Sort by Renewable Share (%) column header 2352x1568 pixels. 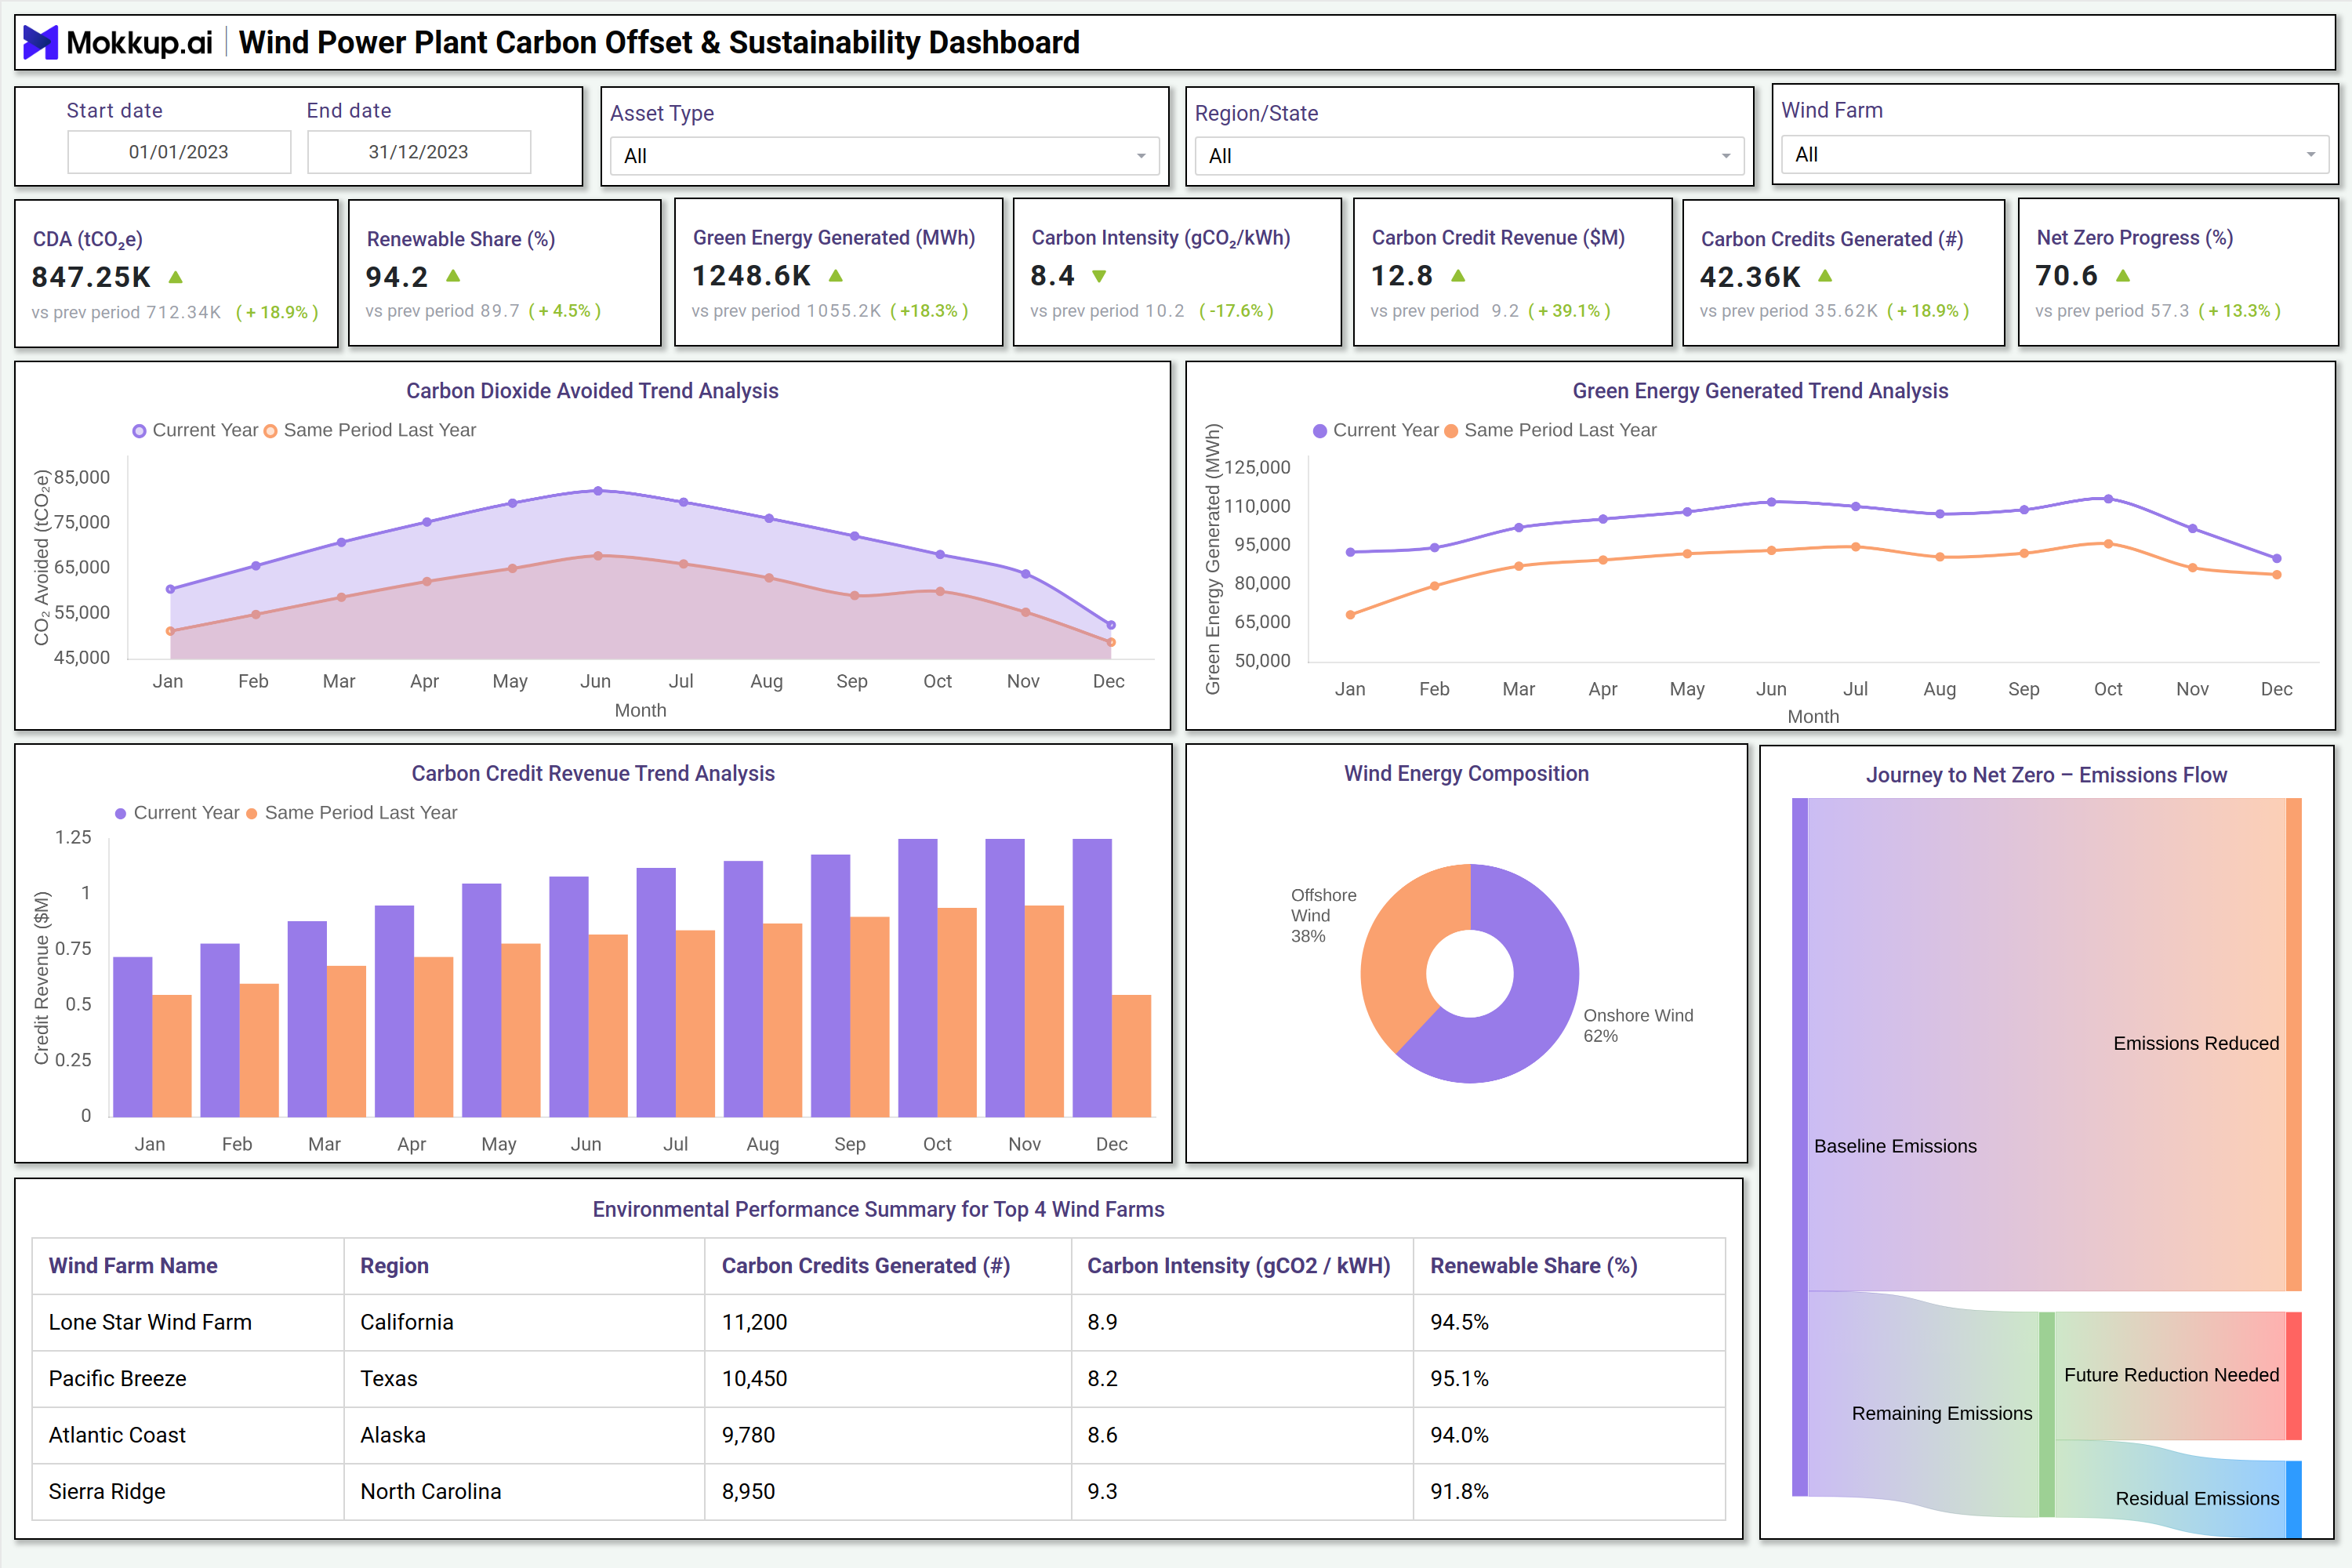click(x=1533, y=1266)
